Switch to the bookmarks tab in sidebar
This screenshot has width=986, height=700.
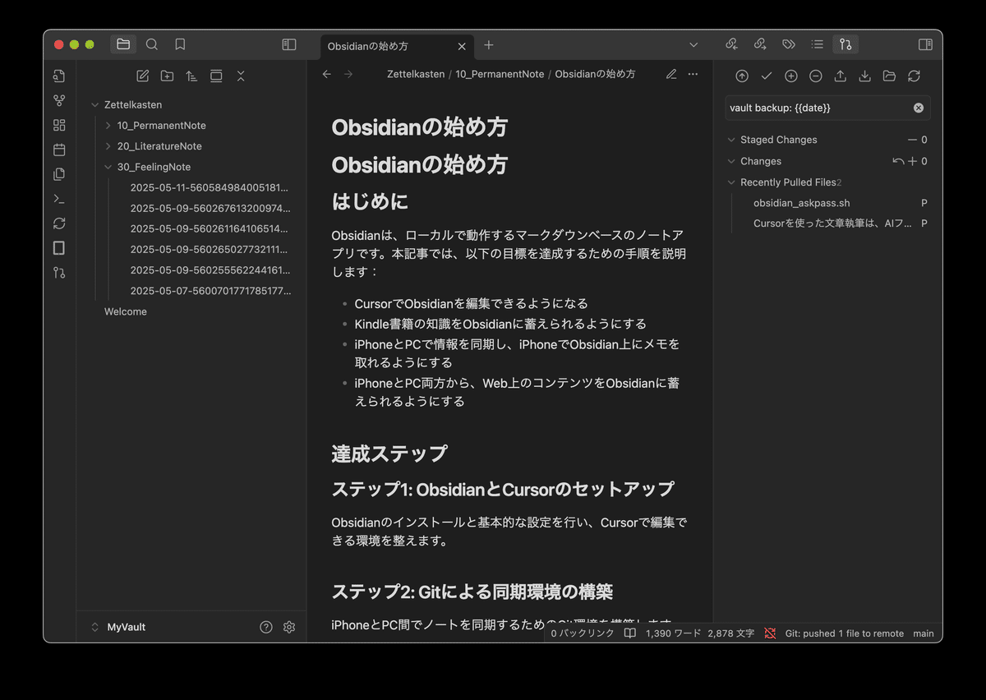pyautogui.click(x=180, y=44)
